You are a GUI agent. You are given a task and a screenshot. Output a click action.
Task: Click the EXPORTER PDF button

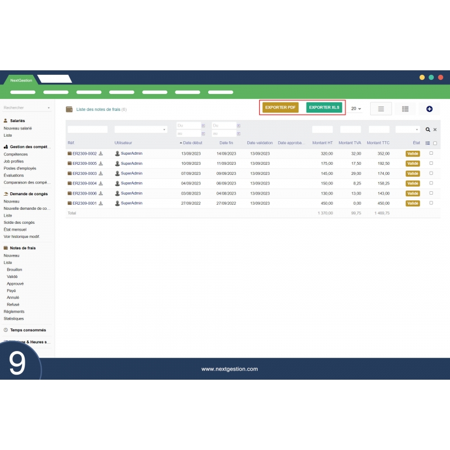280,107
